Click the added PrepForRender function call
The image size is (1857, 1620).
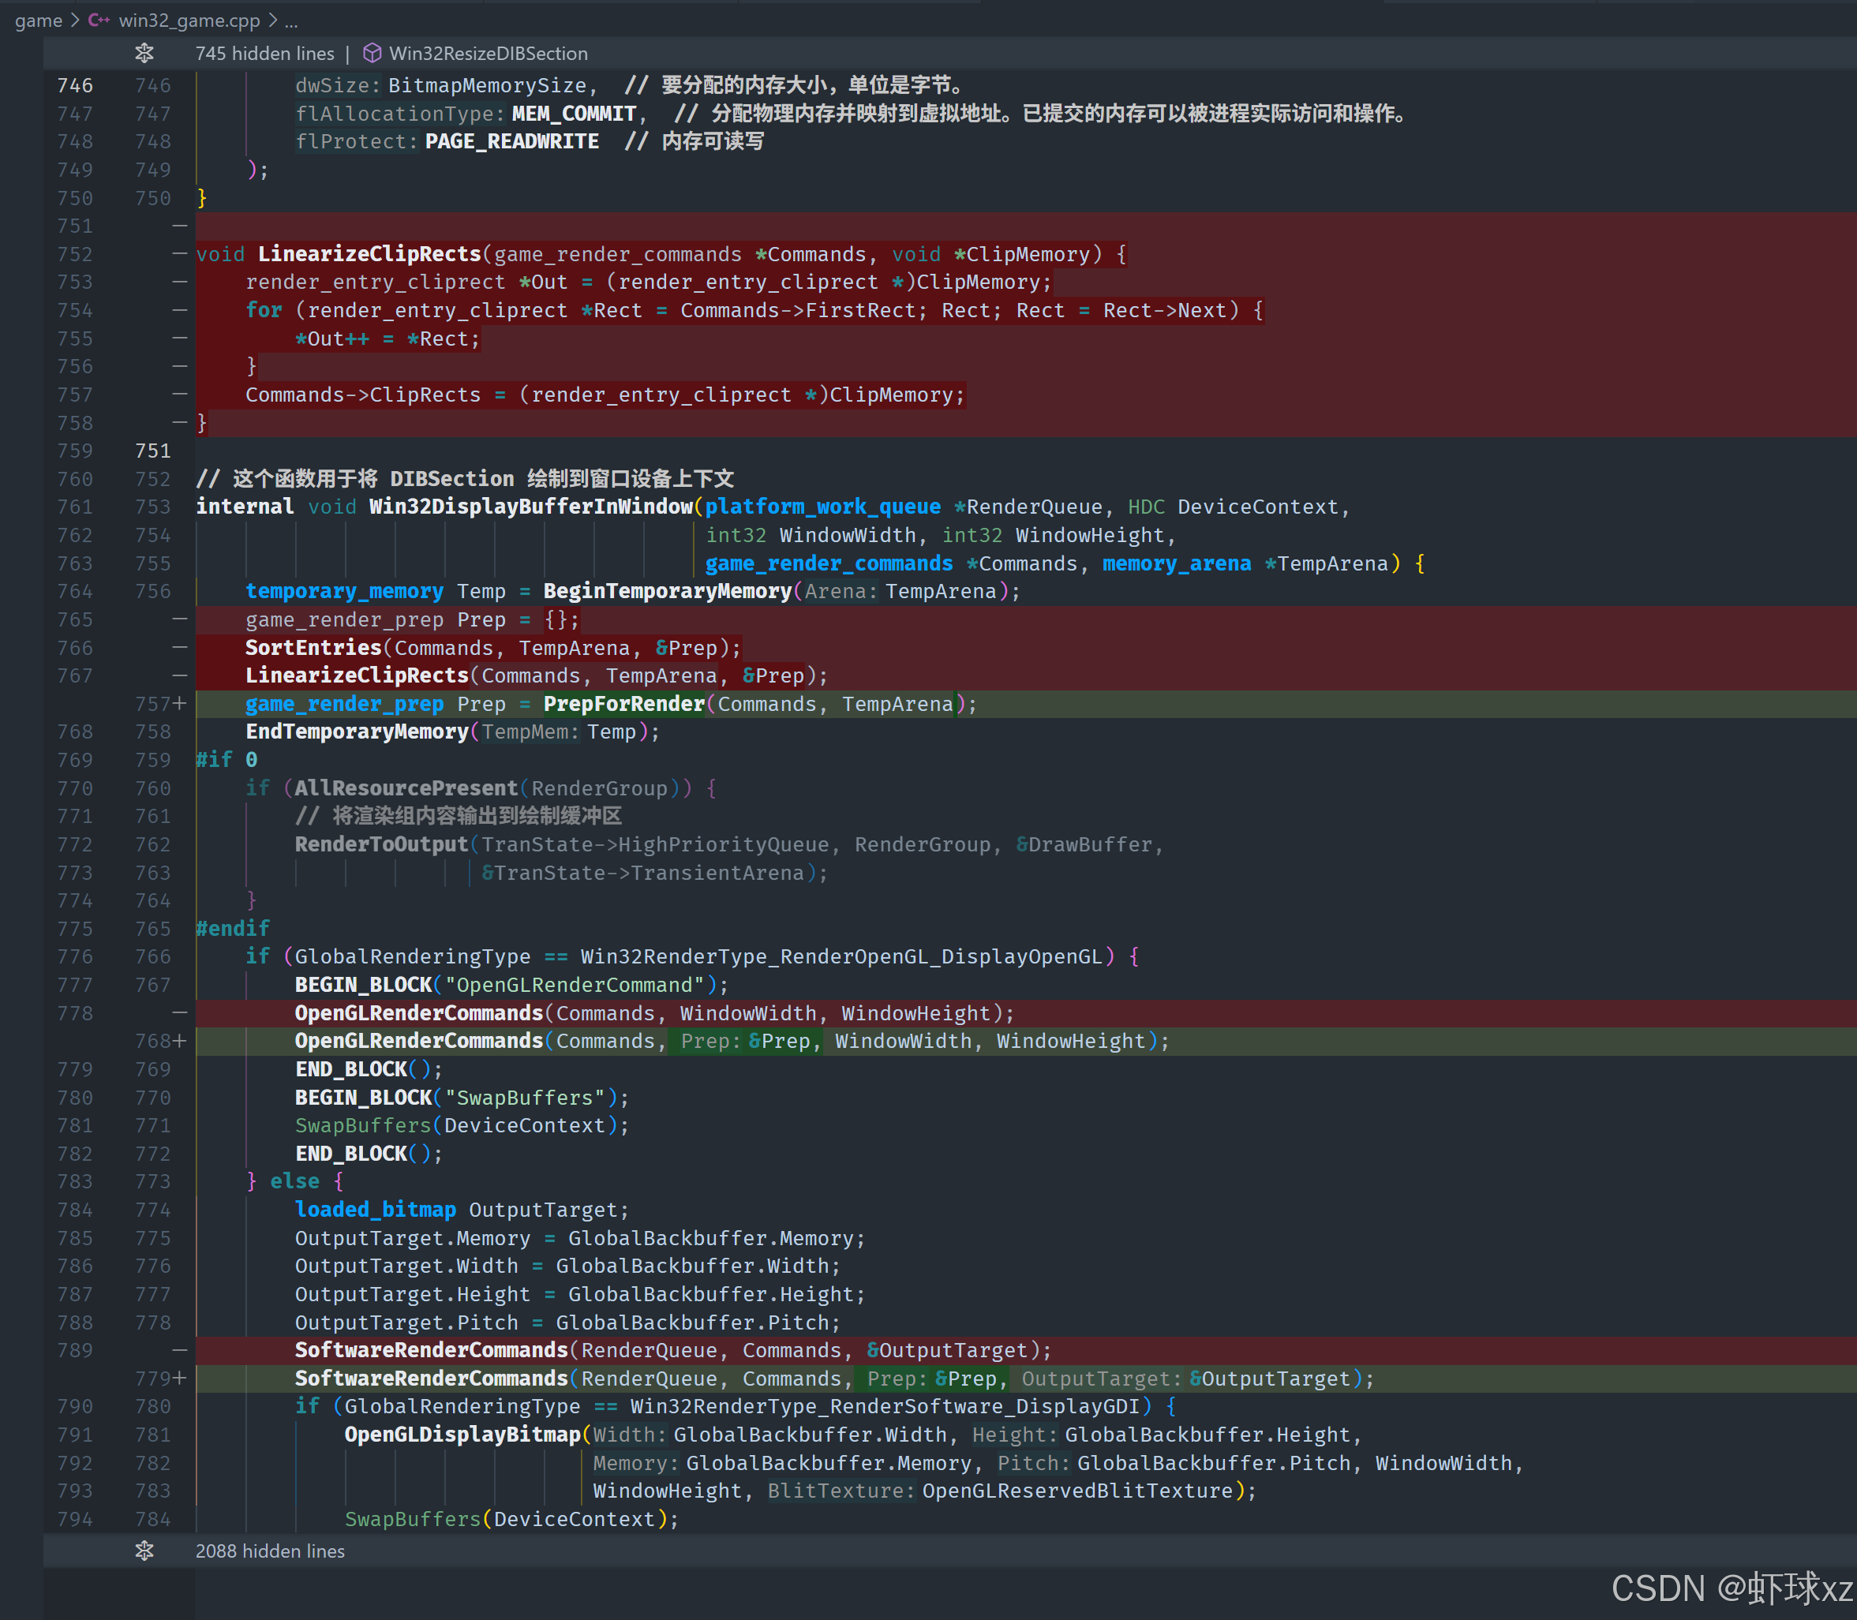[623, 703]
